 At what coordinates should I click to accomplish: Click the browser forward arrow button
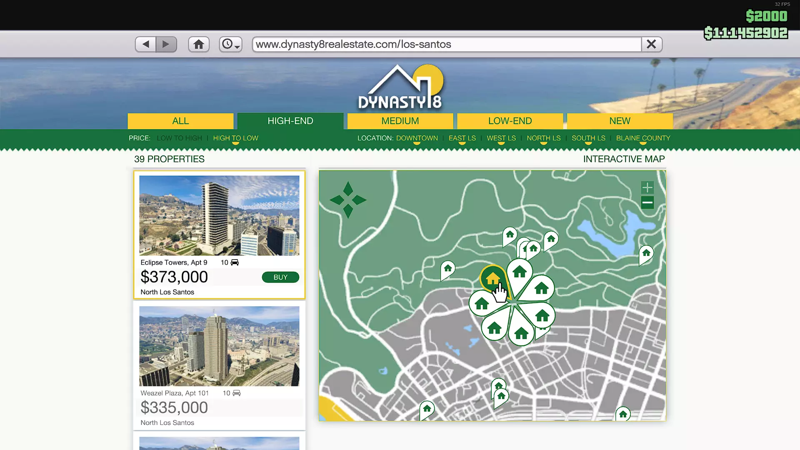coord(166,44)
